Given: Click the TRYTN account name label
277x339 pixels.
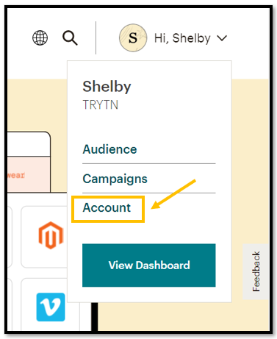Looking at the screenshot, I should [x=101, y=104].
